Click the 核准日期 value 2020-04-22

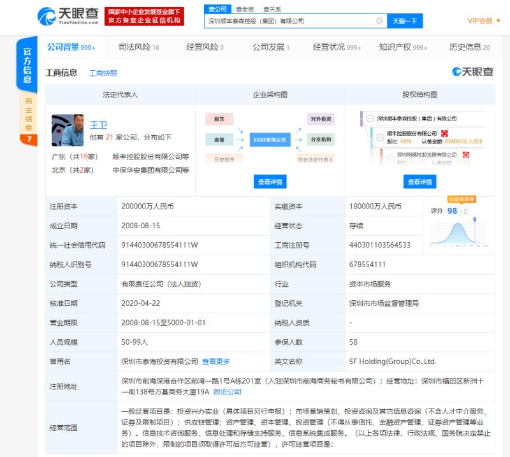coord(140,303)
